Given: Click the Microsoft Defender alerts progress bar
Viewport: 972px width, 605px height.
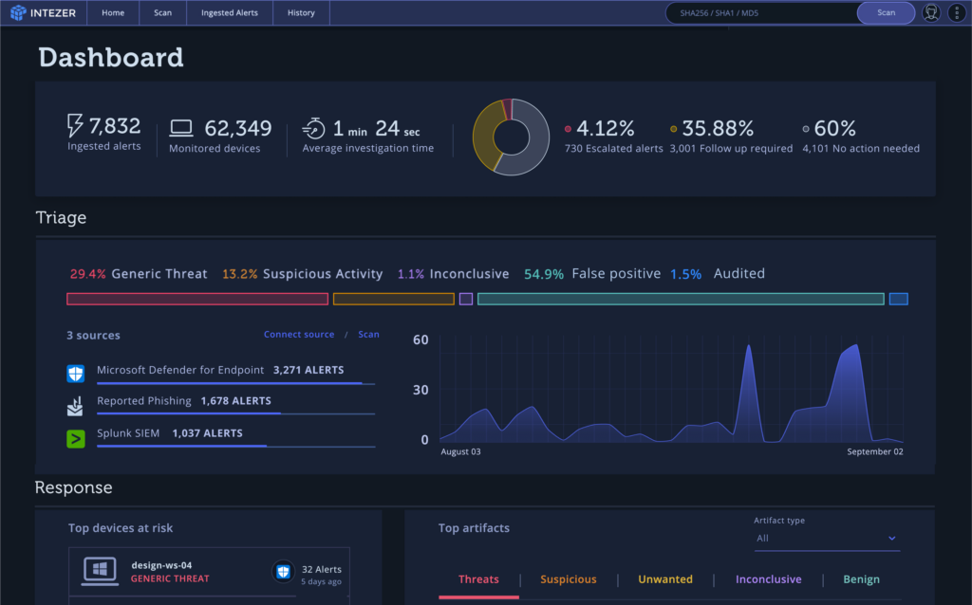Looking at the screenshot, I should tap(235, 384).
